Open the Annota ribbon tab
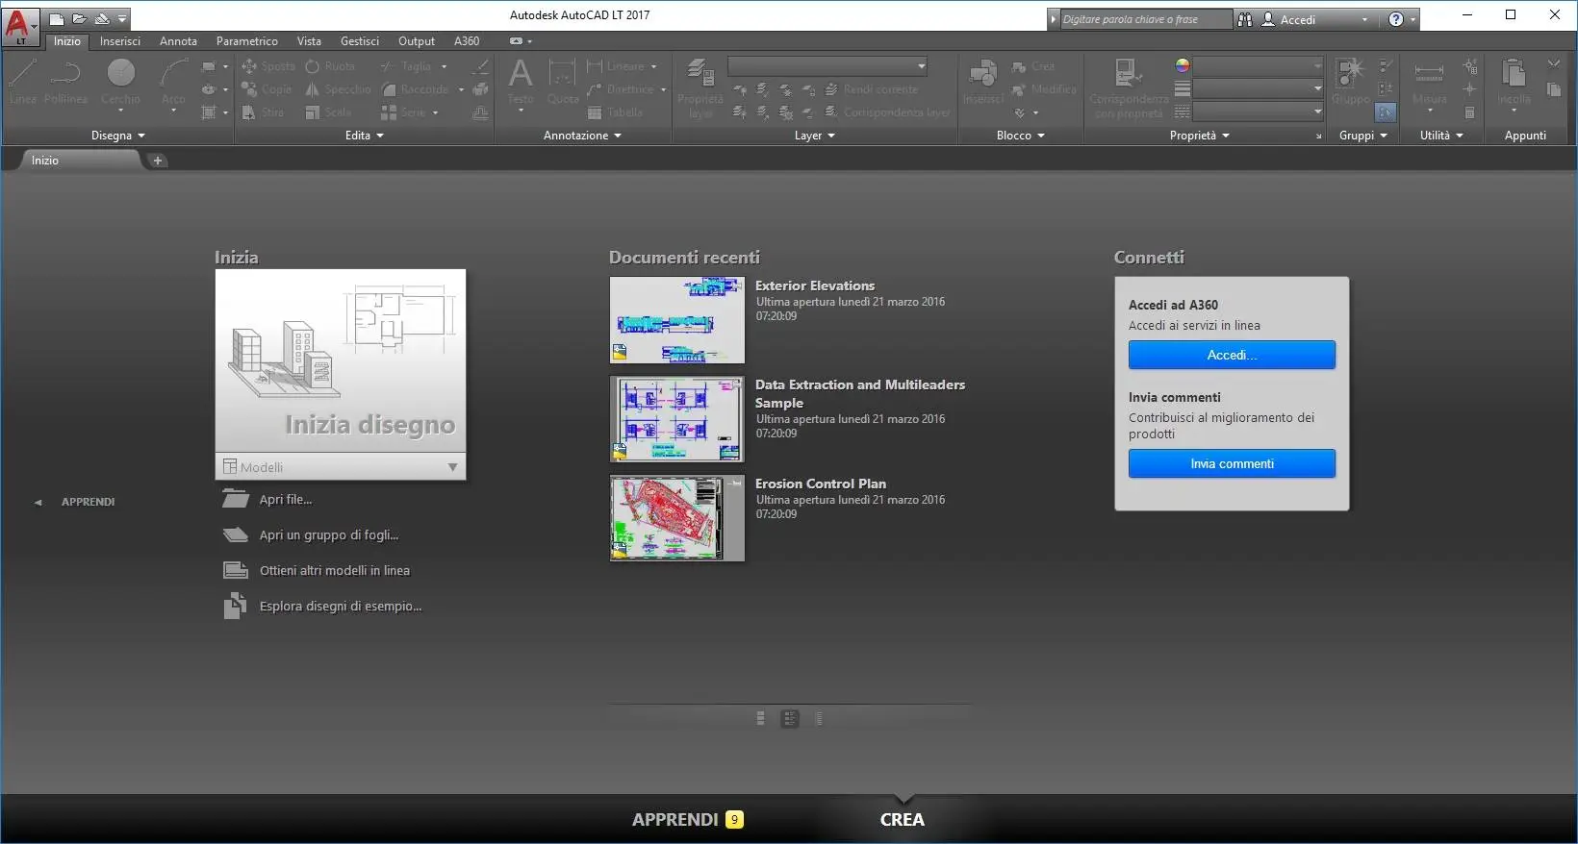This screenshot has height=844, width=1578. 178,41
